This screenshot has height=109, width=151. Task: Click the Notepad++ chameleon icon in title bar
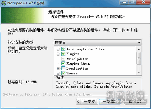[x=3, y=3]
